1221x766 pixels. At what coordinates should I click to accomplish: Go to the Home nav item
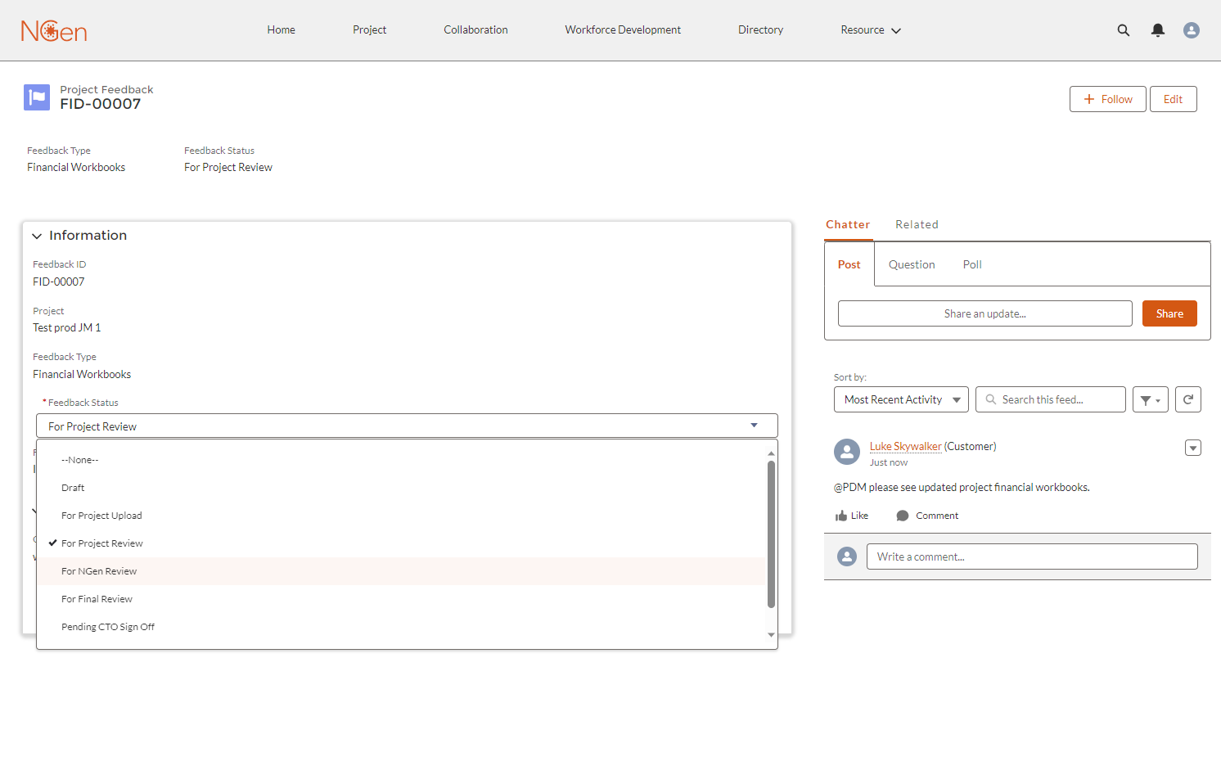(x=281, y=30)
